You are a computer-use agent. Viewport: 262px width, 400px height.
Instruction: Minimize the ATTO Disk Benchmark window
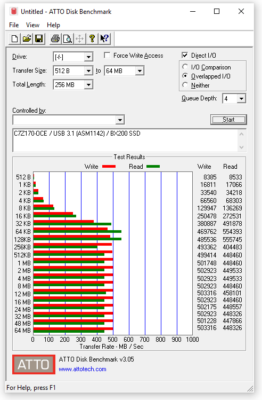[x=193, y=11]
